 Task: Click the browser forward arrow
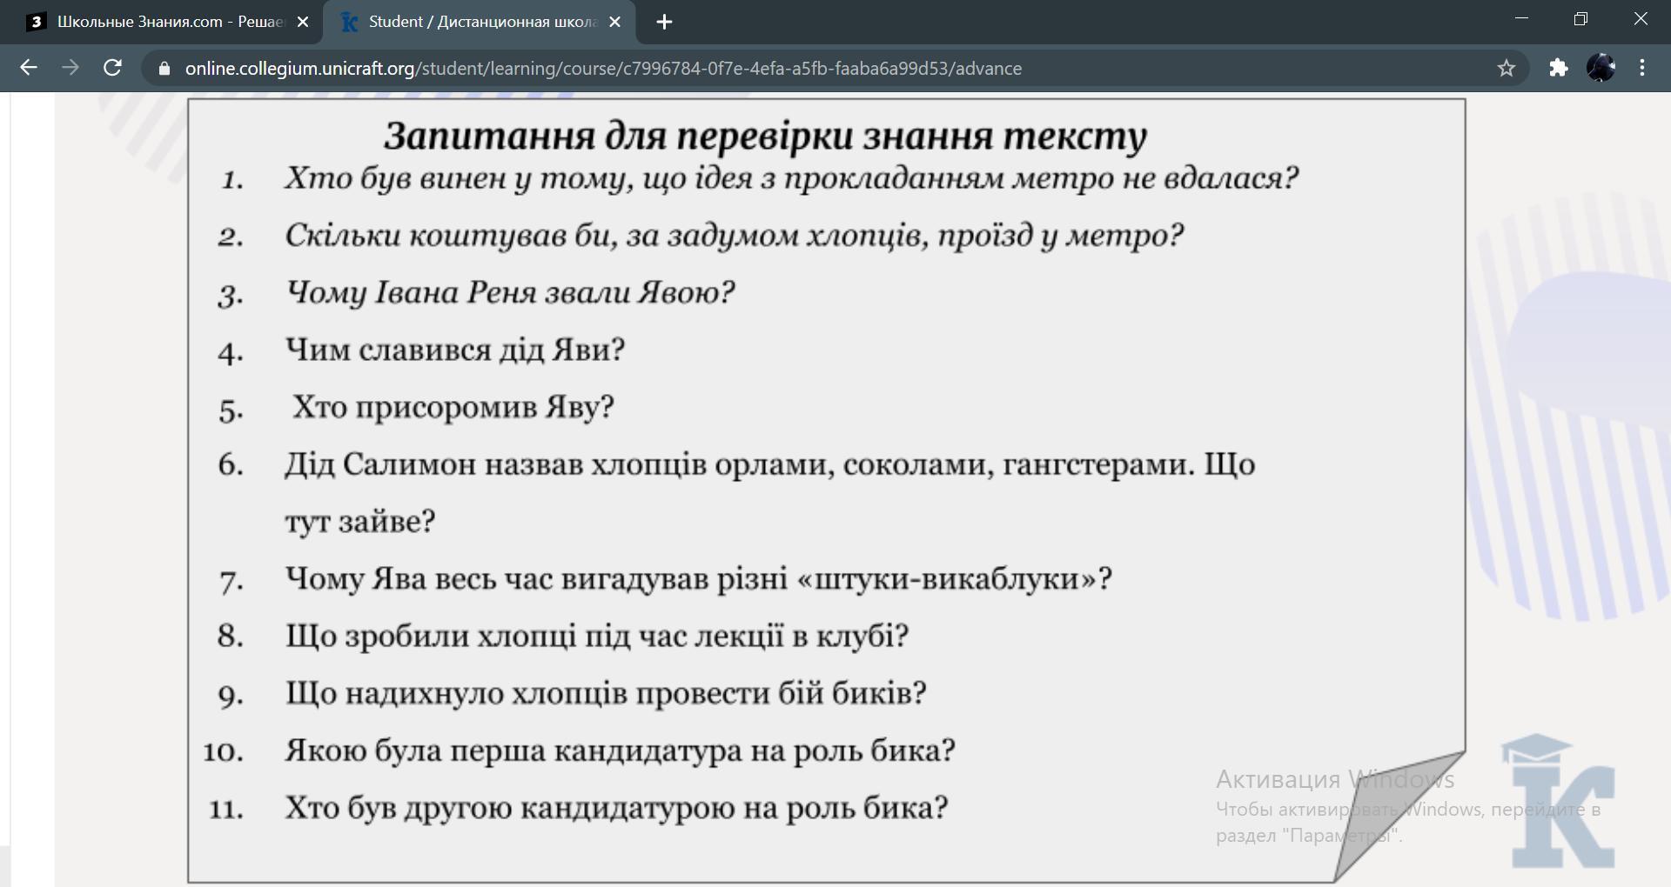(70, 68)
